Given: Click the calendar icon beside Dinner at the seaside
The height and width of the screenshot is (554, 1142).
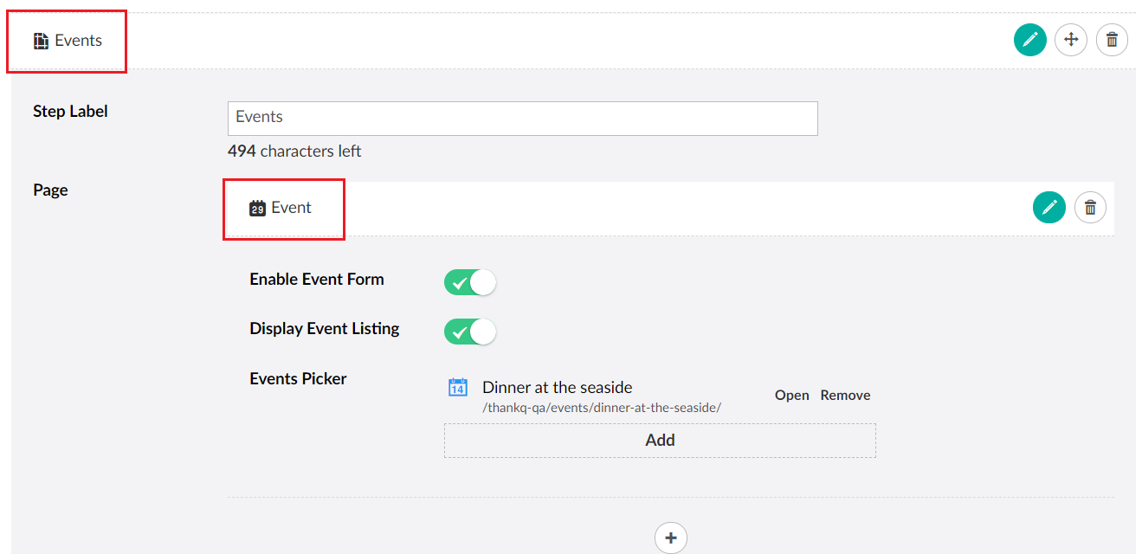Looking at the screenshot, I should [456, 386].
